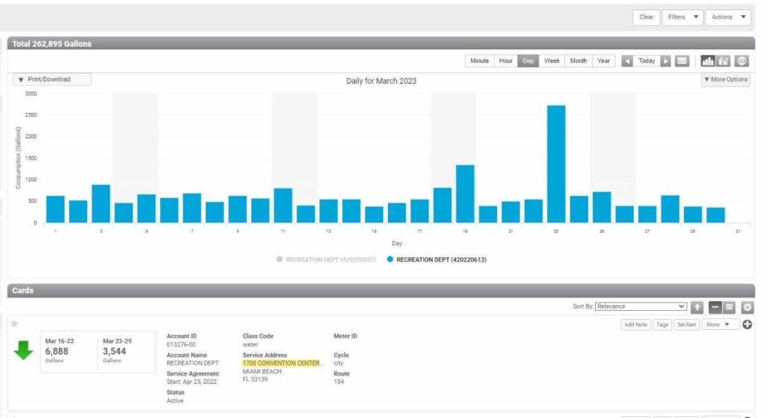
Task: Switch to the comparison chart view icon
Action: pos(724,61)
